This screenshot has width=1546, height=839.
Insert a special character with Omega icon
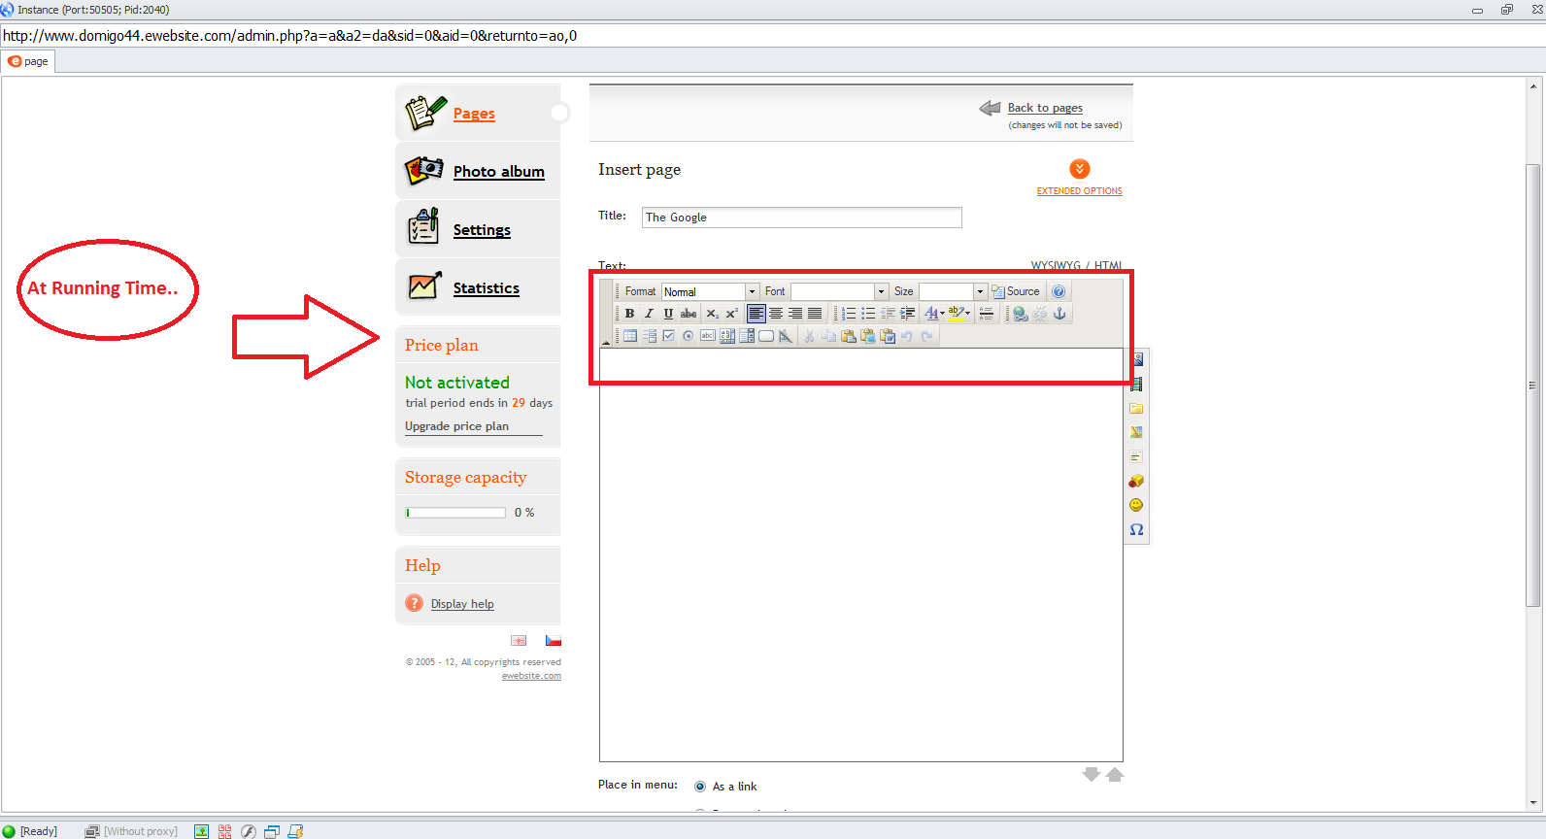tap(1136, 529)
